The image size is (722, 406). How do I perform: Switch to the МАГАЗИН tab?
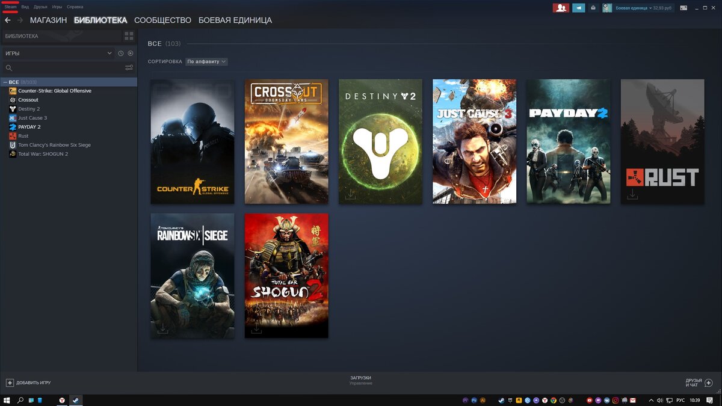(x=48, y=20)
